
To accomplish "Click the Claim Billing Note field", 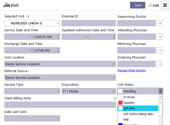I will coord(60,105).
